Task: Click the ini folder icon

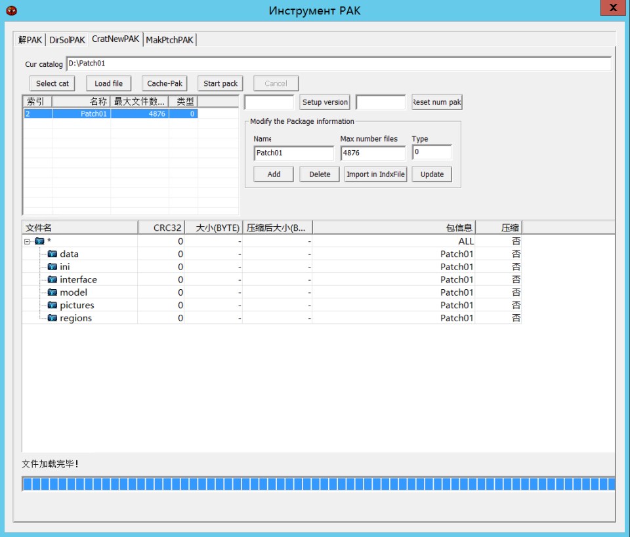Action: point(52,267)
